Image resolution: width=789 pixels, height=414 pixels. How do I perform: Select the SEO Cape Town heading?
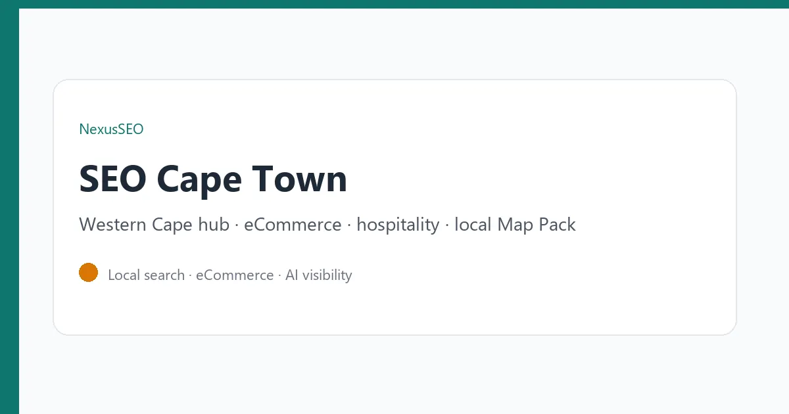[x=213, y=179]
